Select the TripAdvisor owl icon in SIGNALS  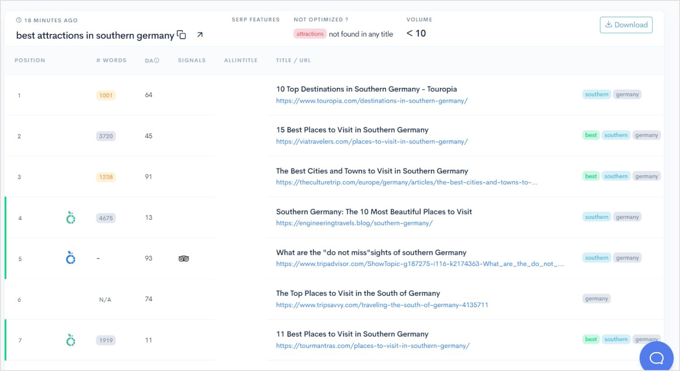(x=184, y=258)
